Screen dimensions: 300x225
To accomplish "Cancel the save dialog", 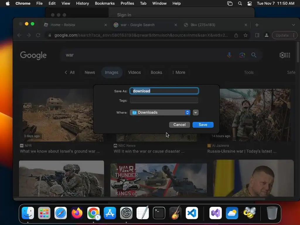I will pos(180,125).
